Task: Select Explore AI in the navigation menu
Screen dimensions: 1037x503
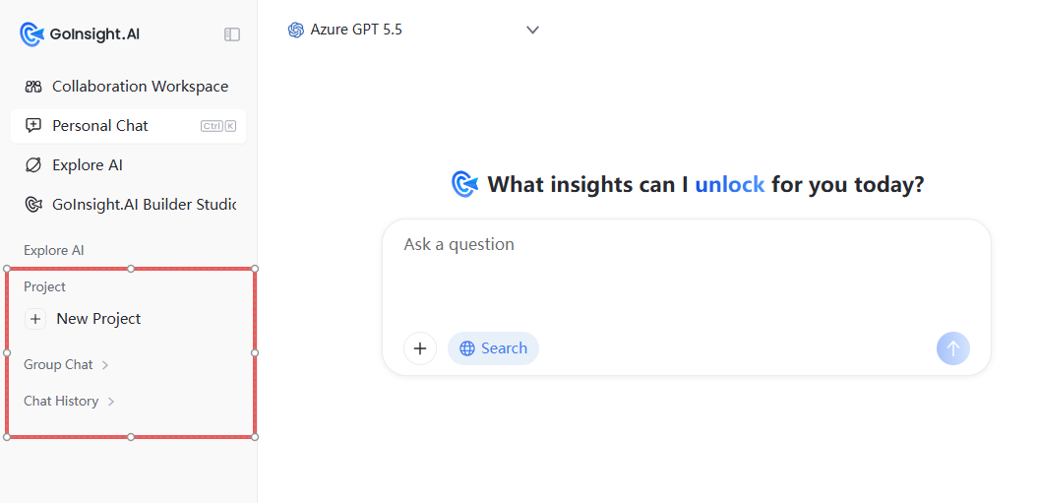Action: [x=128, y=165]
